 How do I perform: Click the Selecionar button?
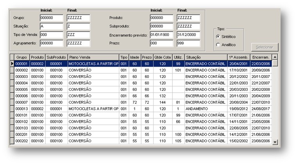pos(265,47)
